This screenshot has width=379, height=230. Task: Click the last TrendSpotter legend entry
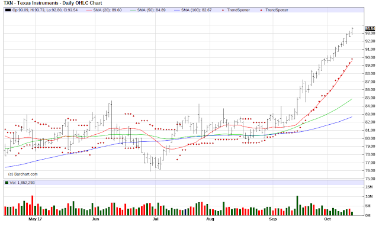[x=274, y=10]
